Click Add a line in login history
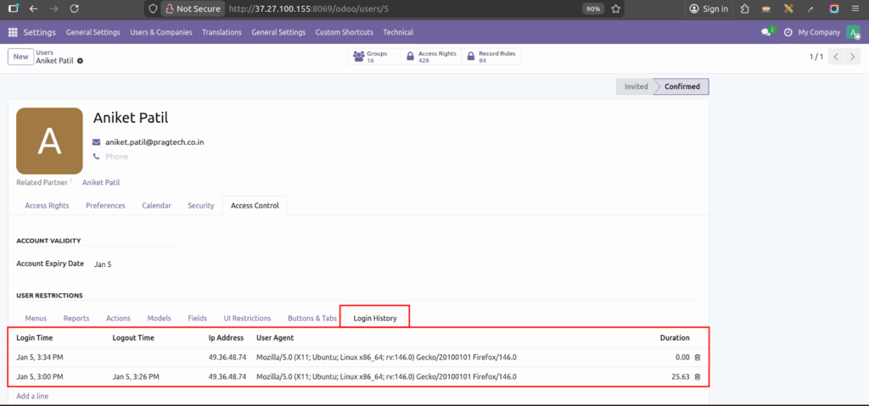The image size is (869, 406). [x=34, y=396]
